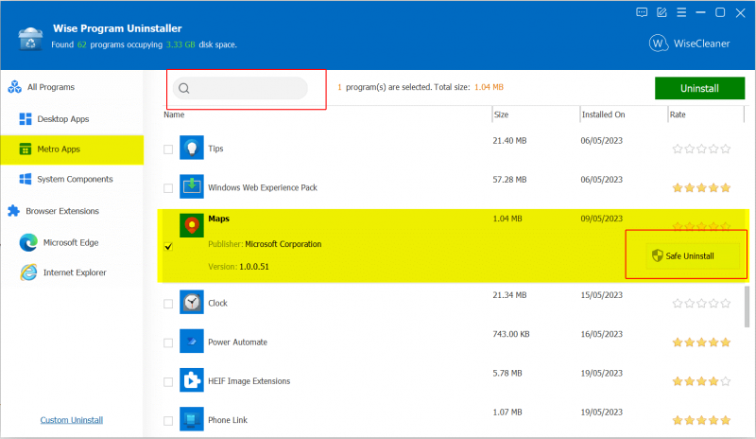Click the All Programs cubes icon
This screenshot has height=439, width=756.
click(x=14, y=87)
